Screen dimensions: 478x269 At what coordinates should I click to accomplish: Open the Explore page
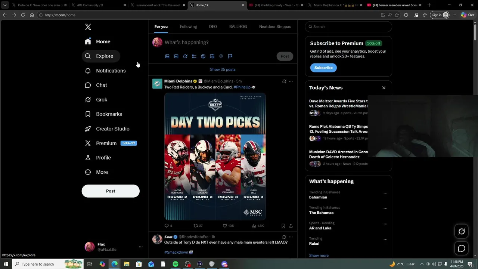[x=101, y=56]
